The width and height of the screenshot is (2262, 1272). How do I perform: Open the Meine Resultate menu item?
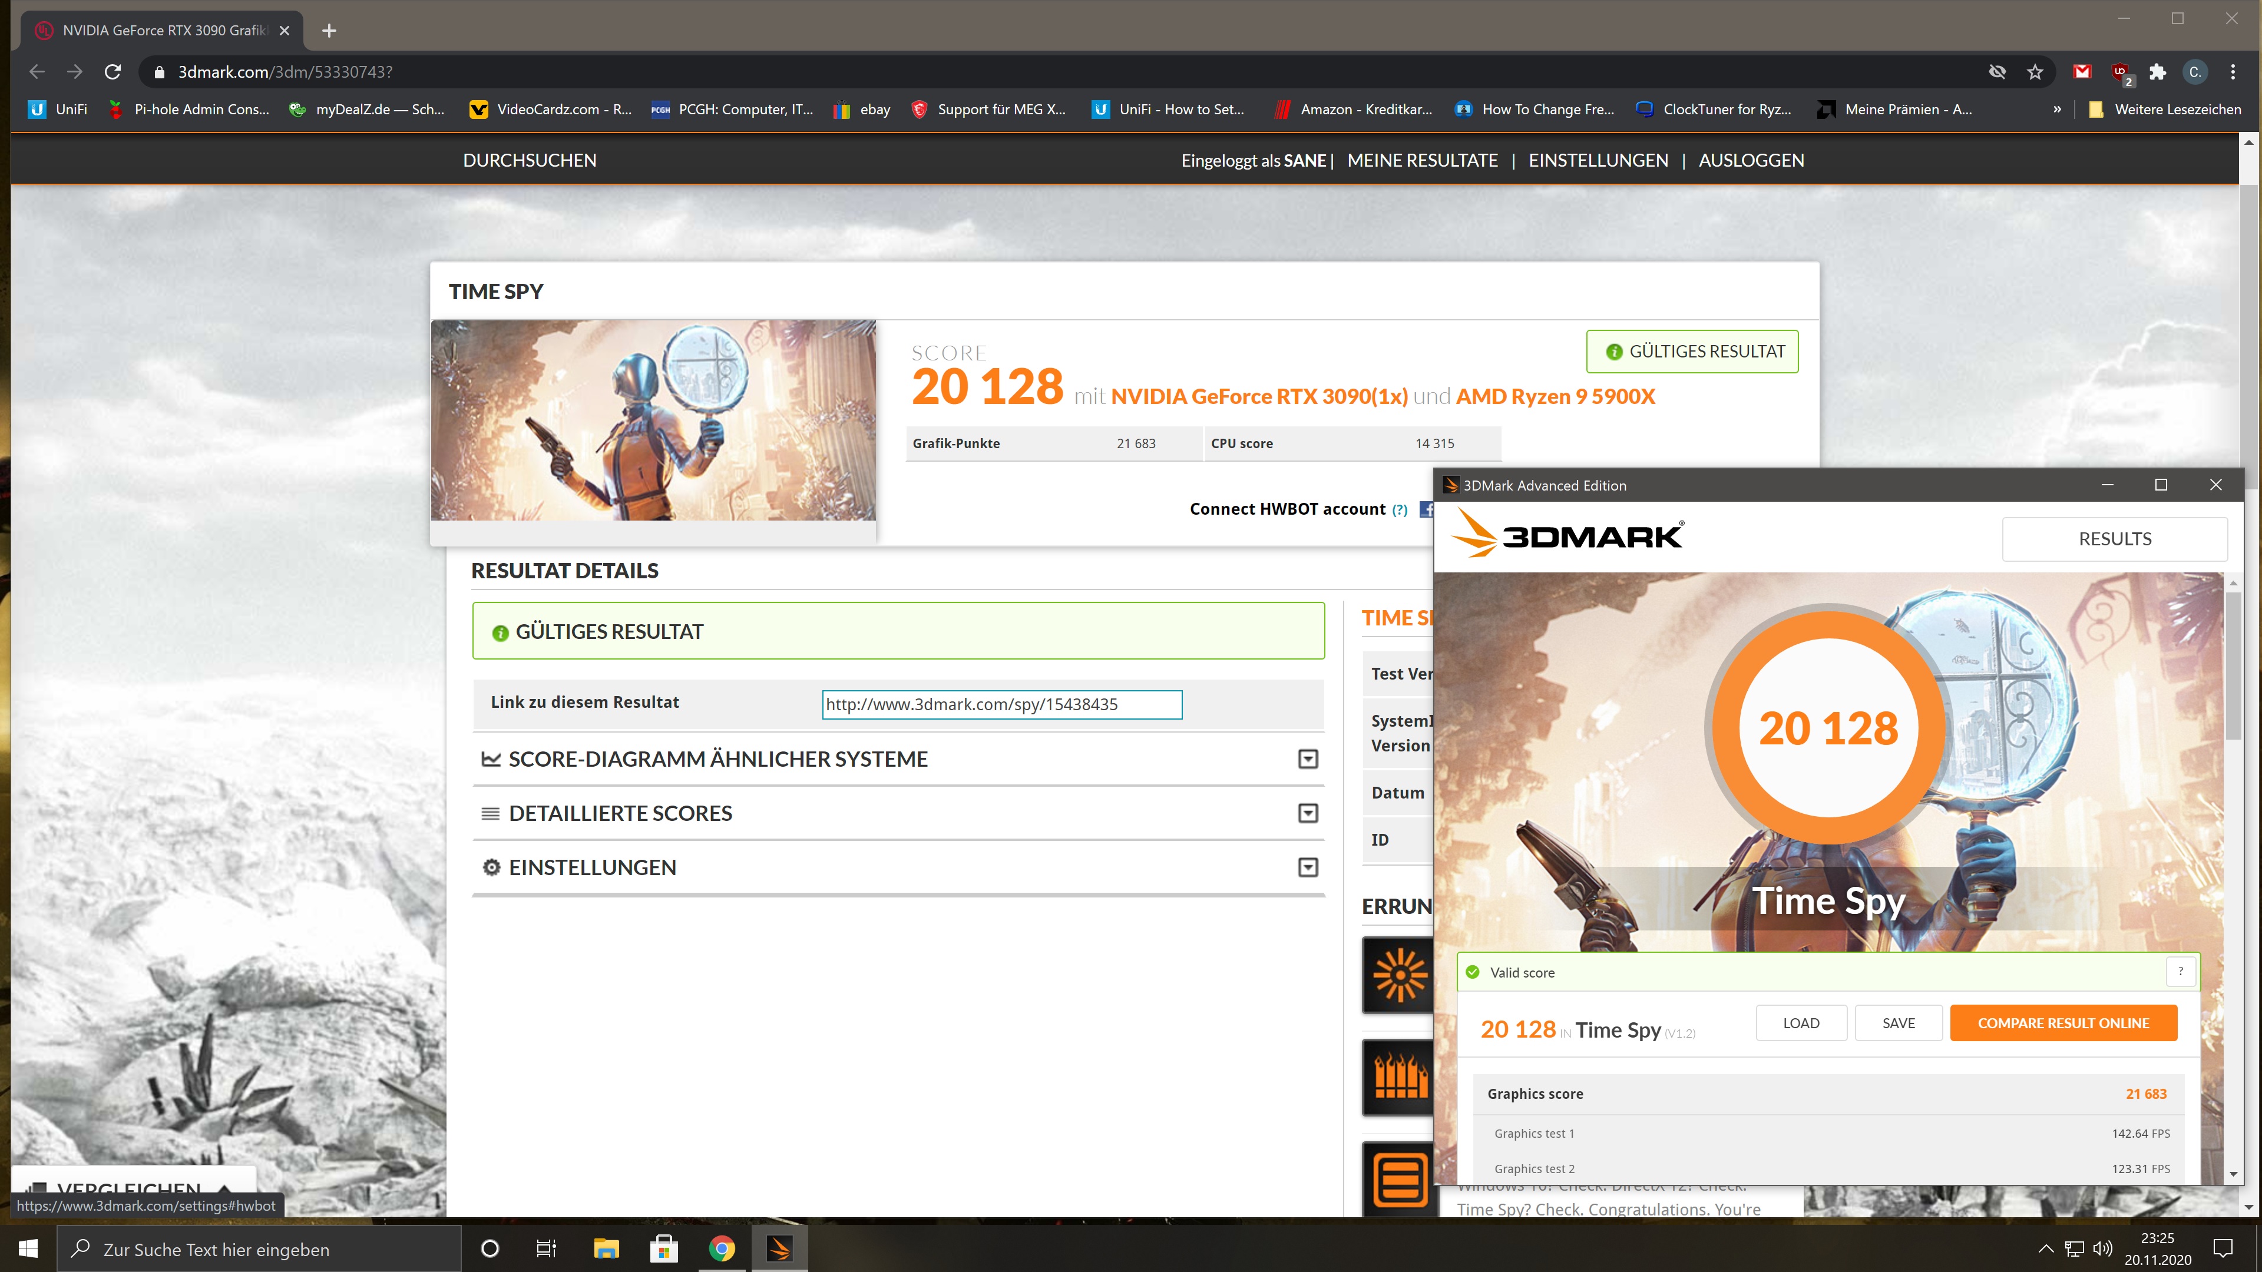coord(1423,161)
